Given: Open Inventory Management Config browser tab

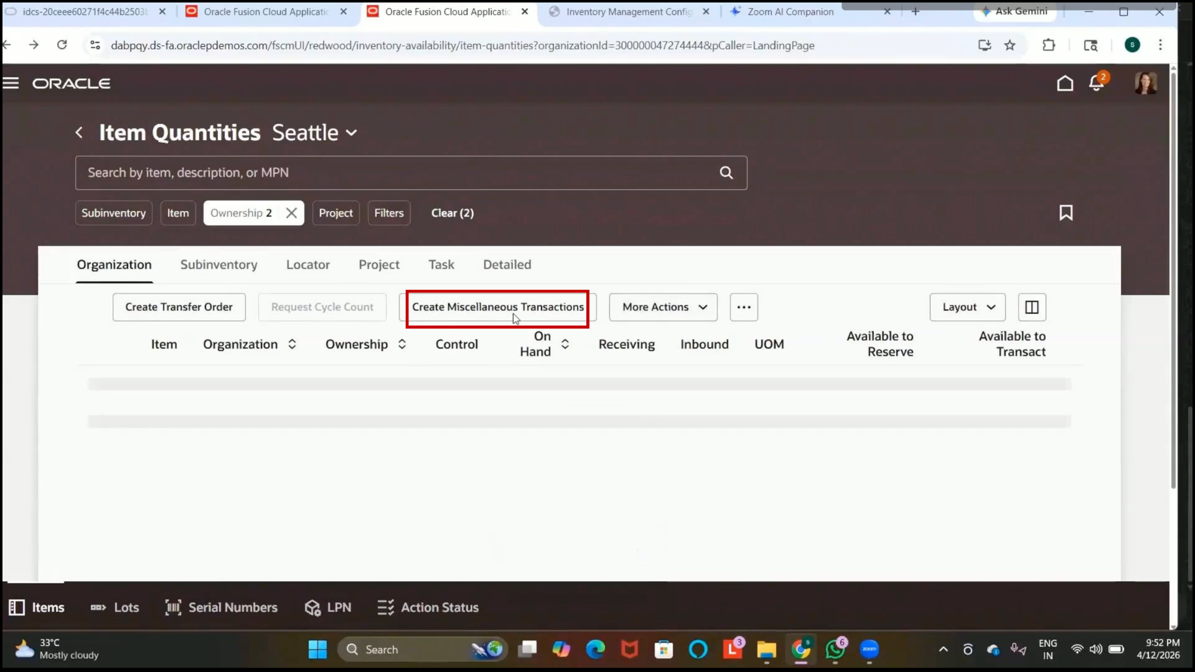Looking at the screenshot, I should 629,11.
